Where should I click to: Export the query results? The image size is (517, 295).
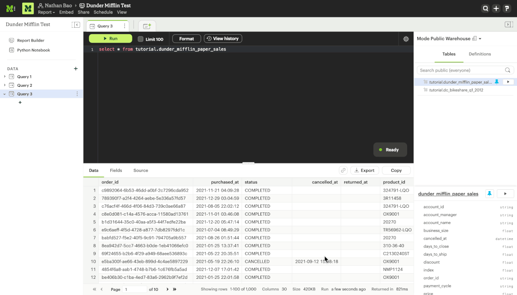pyautogui.click(x=364, y=170)
